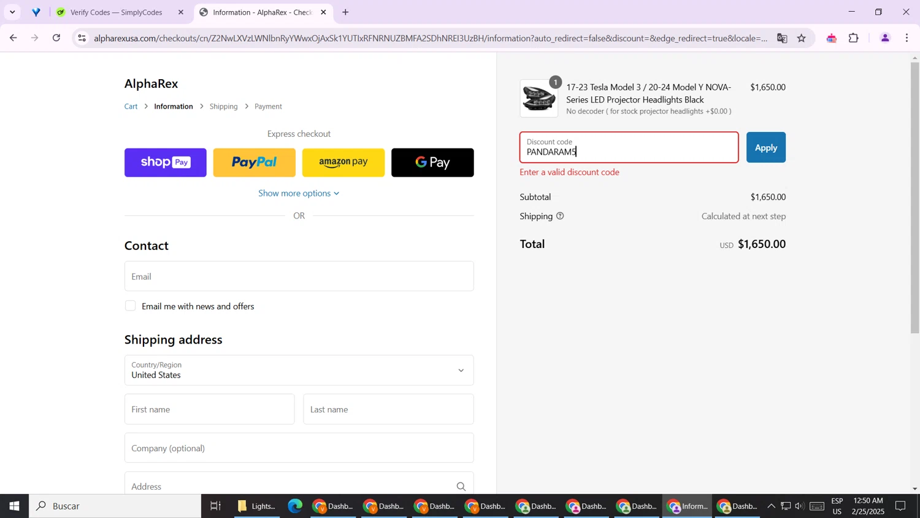The image size is (920, 518).
Task: Pay with Shop Pay button
Action: 166,163
